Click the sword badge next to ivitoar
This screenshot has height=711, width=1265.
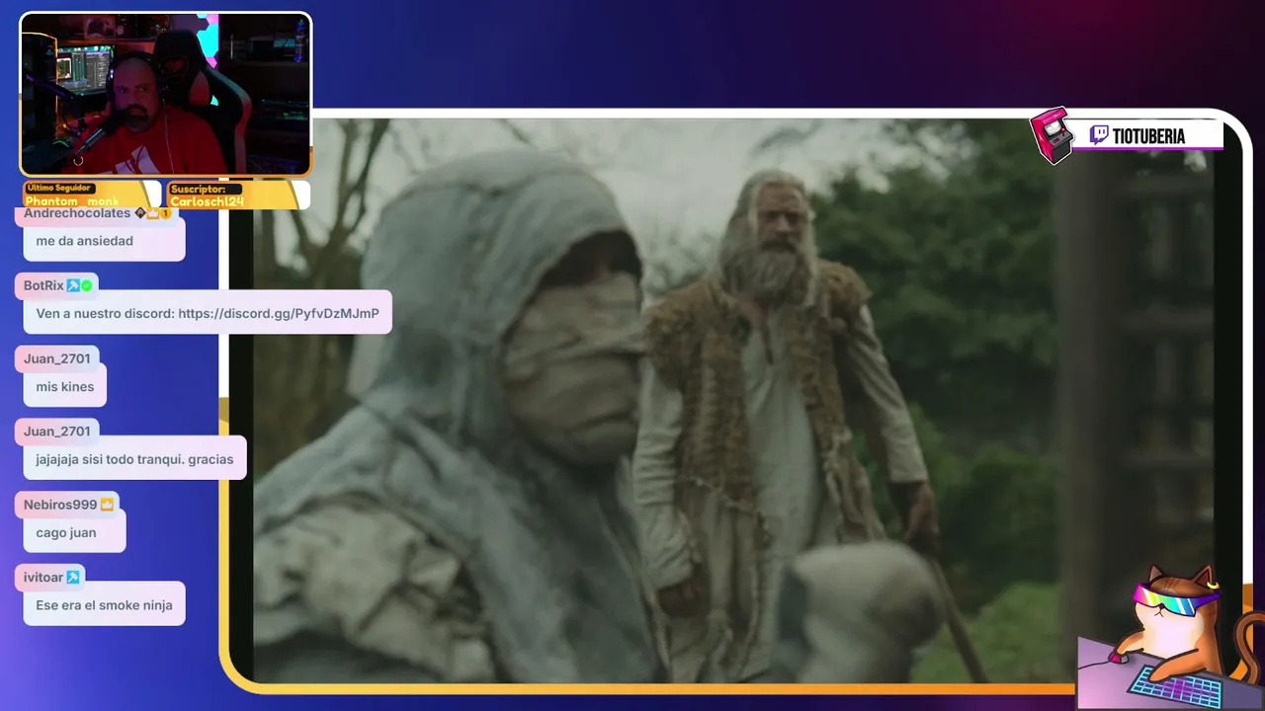pyautogui.click(x=73, y=578)
